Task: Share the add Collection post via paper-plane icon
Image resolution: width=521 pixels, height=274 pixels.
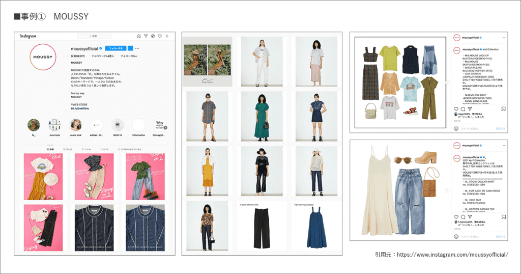Action: point(470,109)
